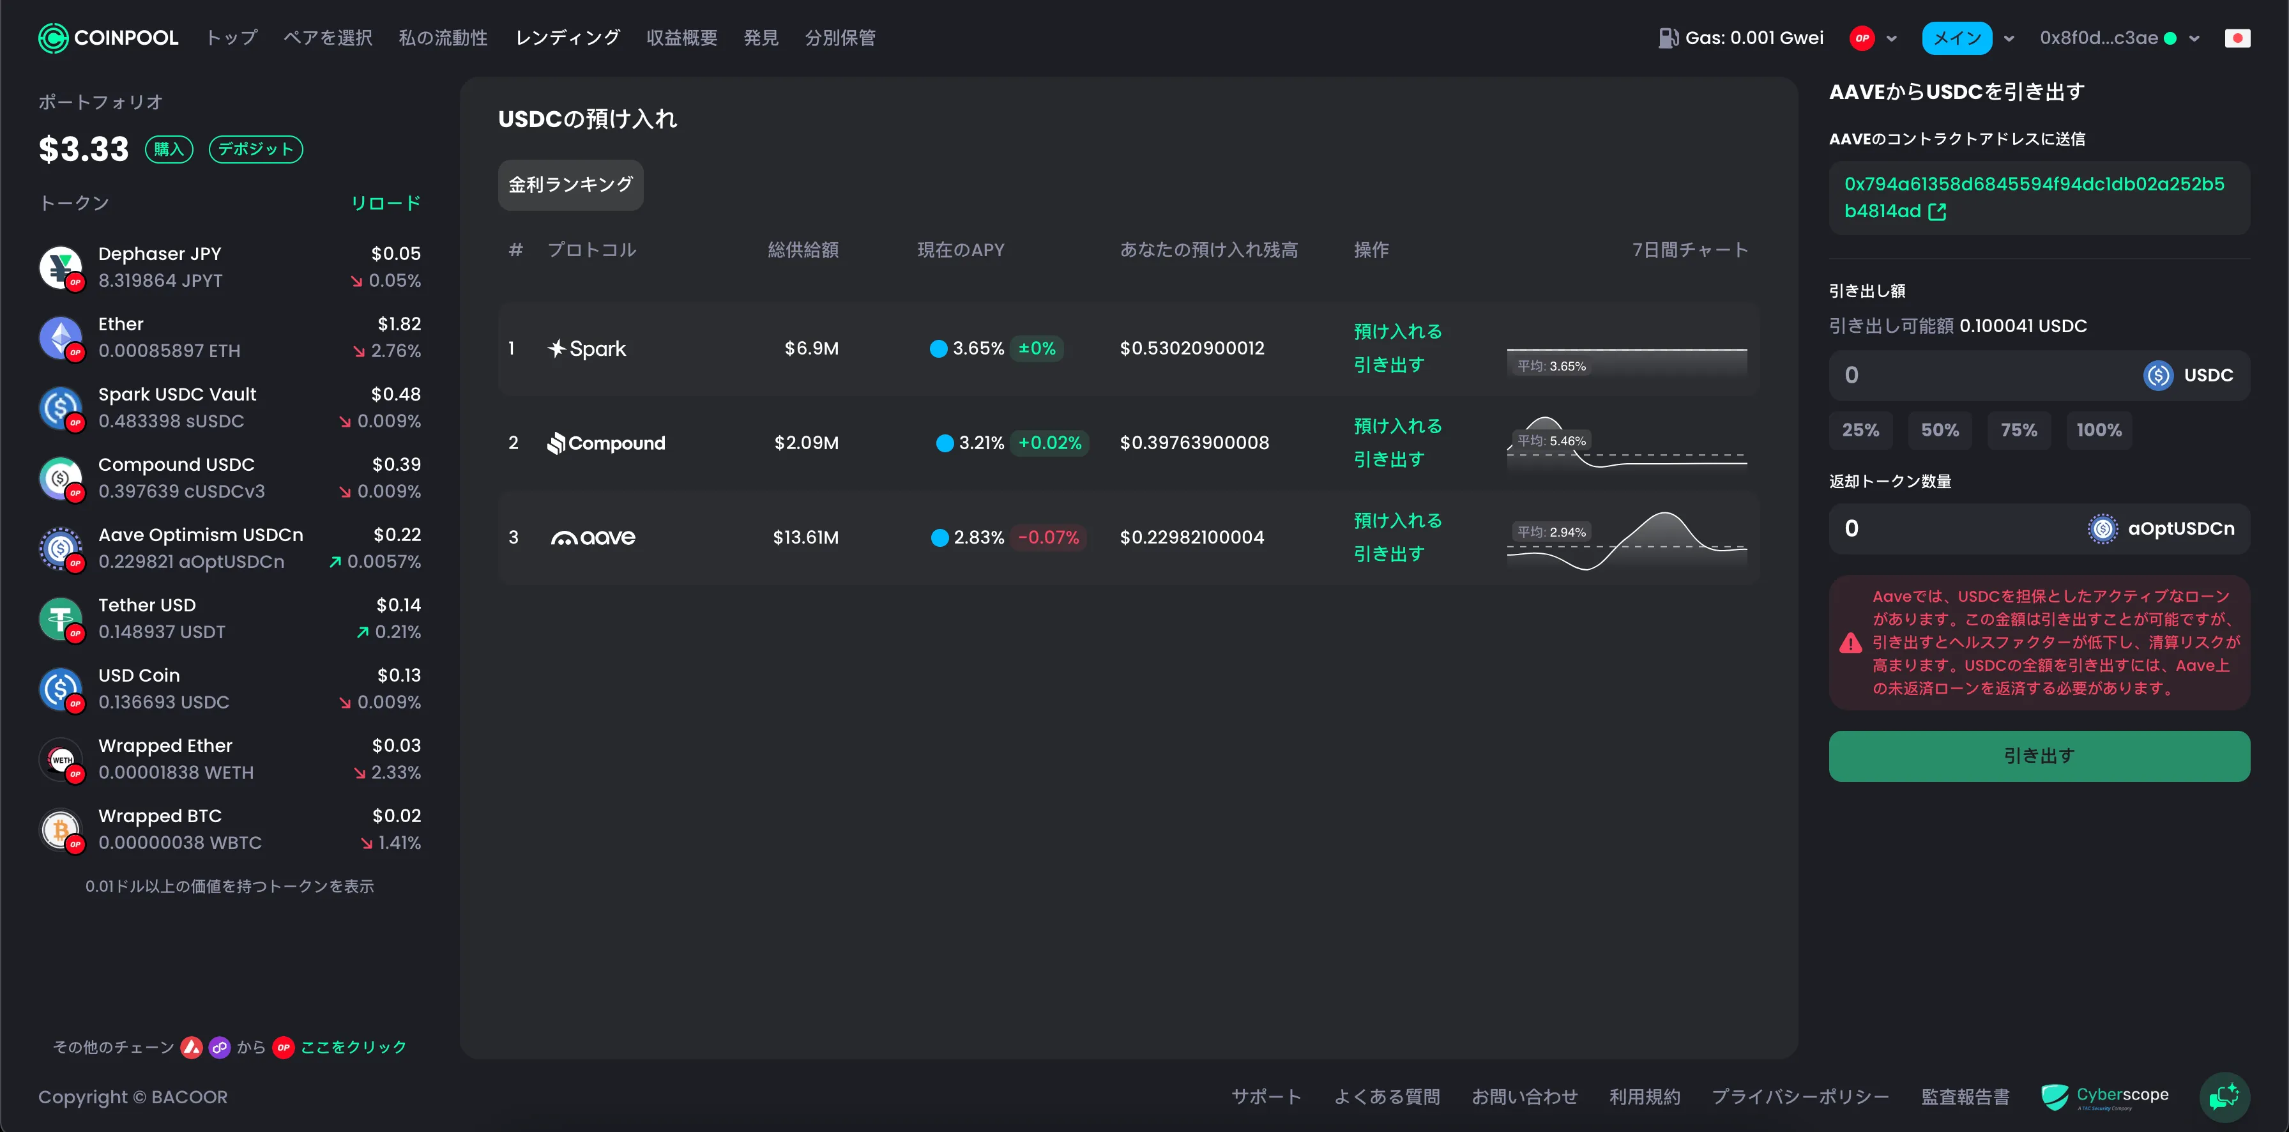Click the aave protocol logo
Image resolution: width=2289 pixels, height=1132 pixels.
tap(593, 537)
